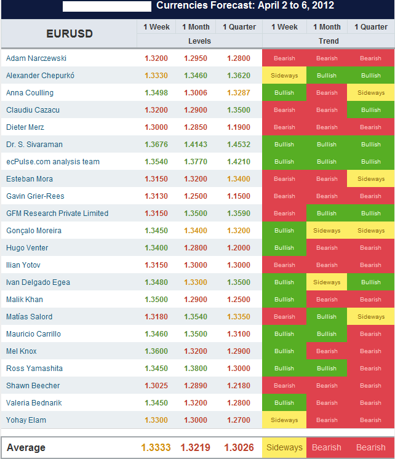395x459 pixels.
Task: Select Claudiu Cazacu's Bullish quarter trend cell
Action: [x=370, y=110]
